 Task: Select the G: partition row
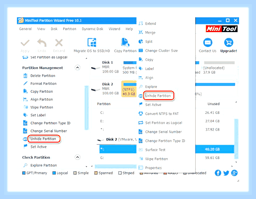pyautogui.click(x=117, y=158)
